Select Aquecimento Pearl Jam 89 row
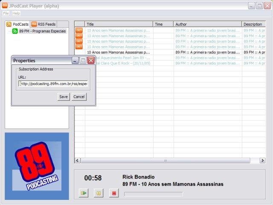Viewport: 273px width, 205px height. tap(180, 58)
